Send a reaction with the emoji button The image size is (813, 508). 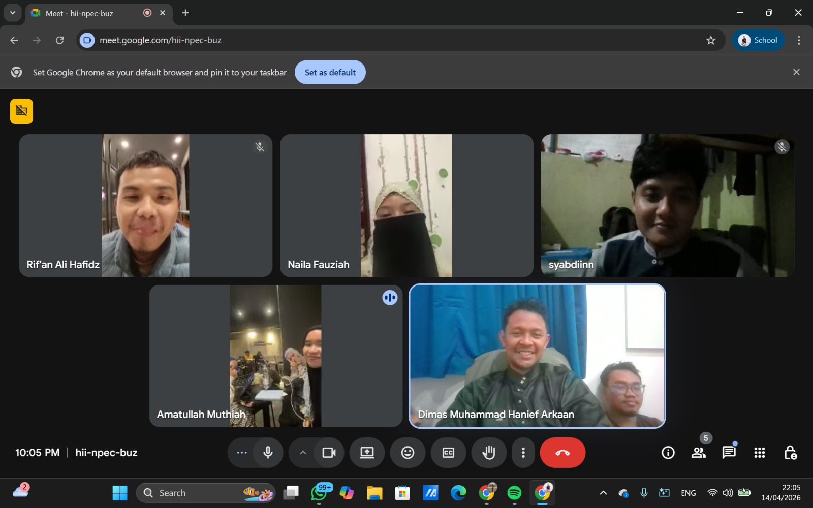(408, 453)
